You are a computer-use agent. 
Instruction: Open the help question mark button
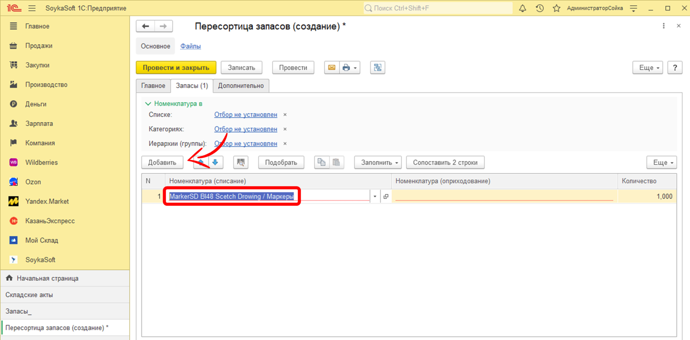675,68
